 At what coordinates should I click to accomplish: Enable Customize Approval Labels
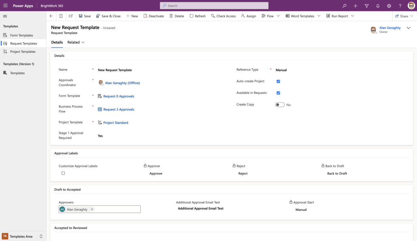pyautogui.click(x=63, y=173)
